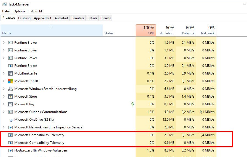Click the Microsoft Store bag icon
The height and width of the screenshot is (157, 247).
tap(10, 97)
